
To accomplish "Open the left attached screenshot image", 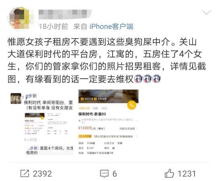I will pos(42,124).
